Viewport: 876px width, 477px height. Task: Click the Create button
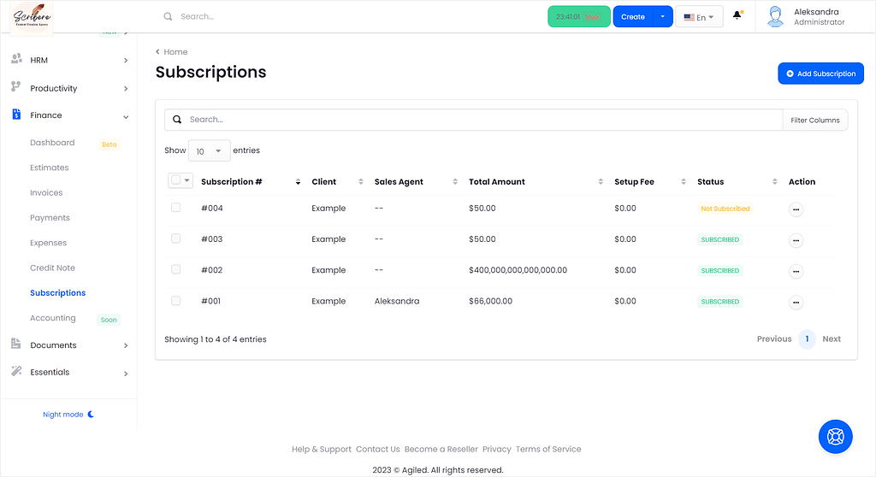tap(633, 17)
